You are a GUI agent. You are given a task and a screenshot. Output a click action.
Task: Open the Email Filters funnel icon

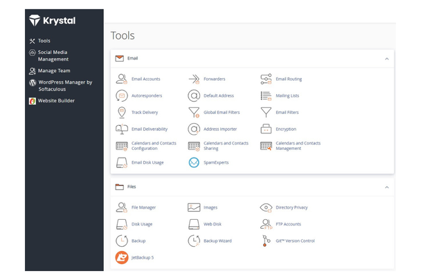point(266,113)
